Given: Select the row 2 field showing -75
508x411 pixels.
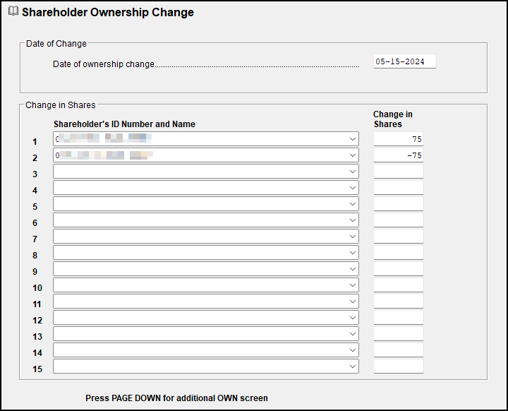Looking at the screenshot, I should point(398,155).
